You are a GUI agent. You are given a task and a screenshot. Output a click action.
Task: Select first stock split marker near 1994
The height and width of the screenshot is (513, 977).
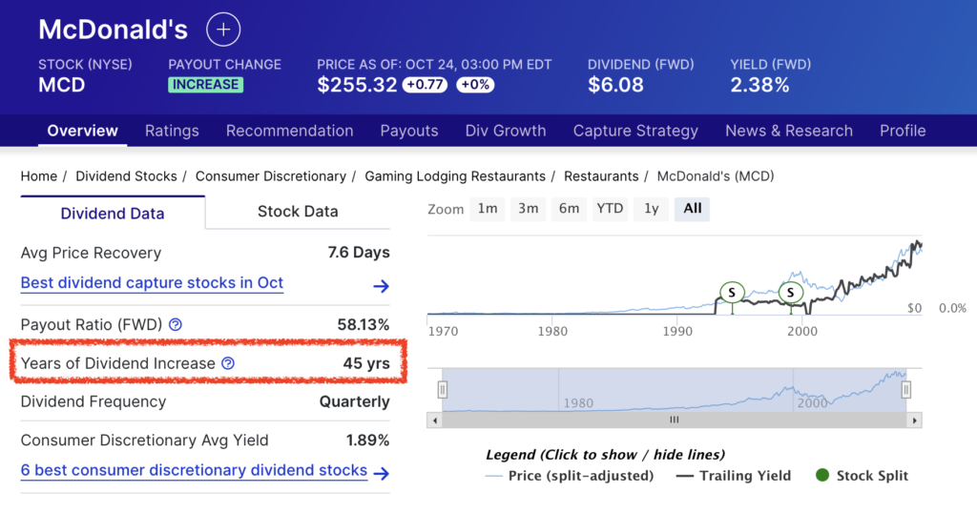pos(732,292)
